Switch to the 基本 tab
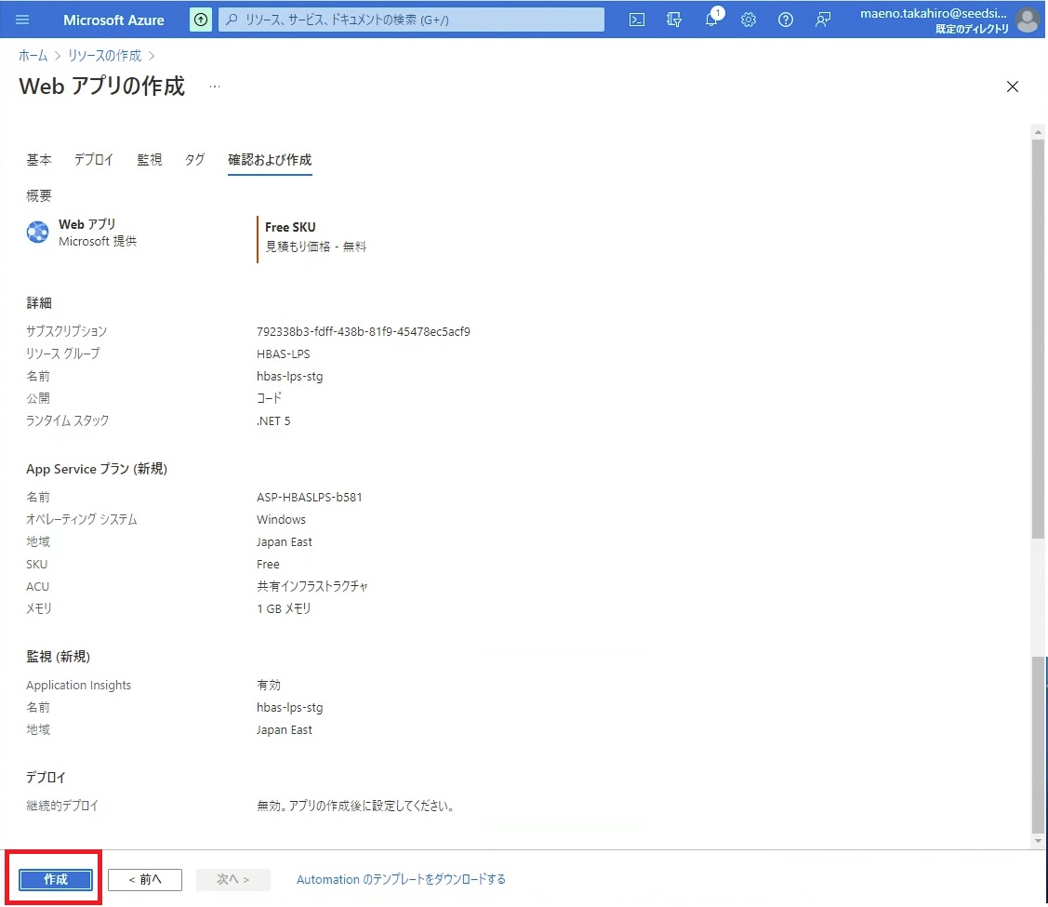Image resolution: width=1048 pixels, height=907 pixels. (x=39, y=160)
